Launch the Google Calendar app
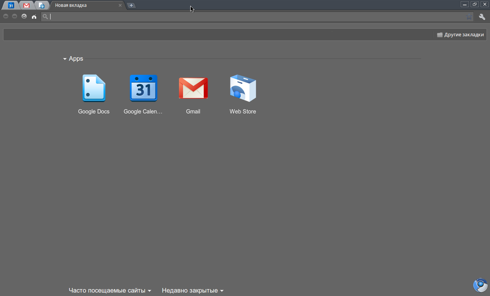This screenshot has width=490, height=296. point(144,89)
